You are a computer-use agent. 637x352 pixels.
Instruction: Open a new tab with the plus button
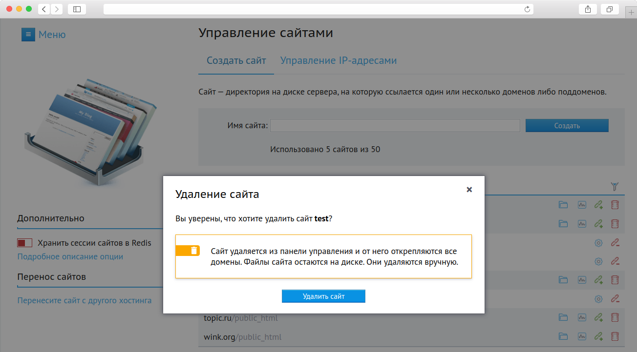click(631, 13)
